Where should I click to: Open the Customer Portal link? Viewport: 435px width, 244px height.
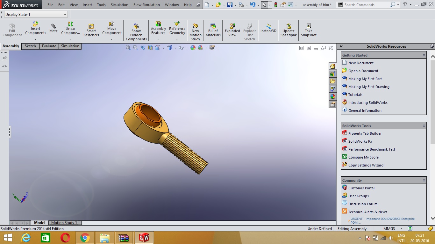[x=361, y=188]
